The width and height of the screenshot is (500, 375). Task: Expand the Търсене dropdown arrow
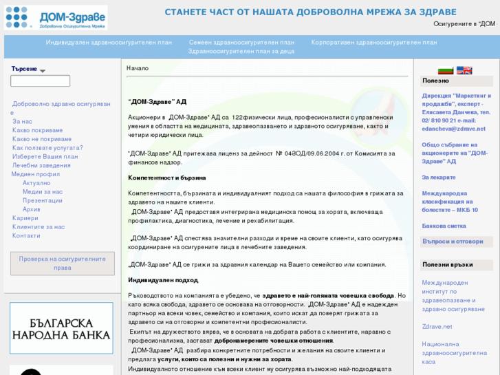pyautogui.click(x=43, y=71)
